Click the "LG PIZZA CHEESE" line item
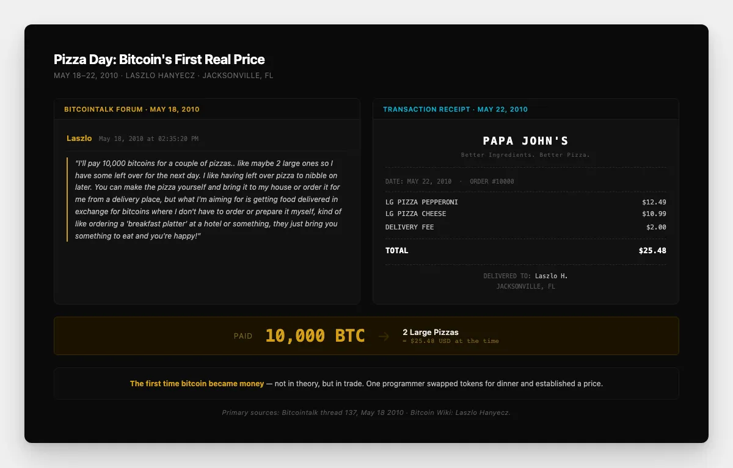Screen dimensions: 733x468 [416, 214]
